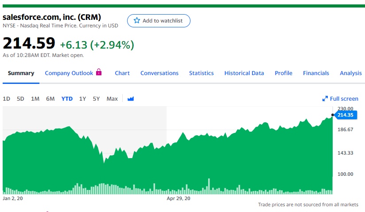Click the 230.00 price axis label
The width and height of the screenshot is (365, 212).
pyautogui.click(x=346, y=109)
